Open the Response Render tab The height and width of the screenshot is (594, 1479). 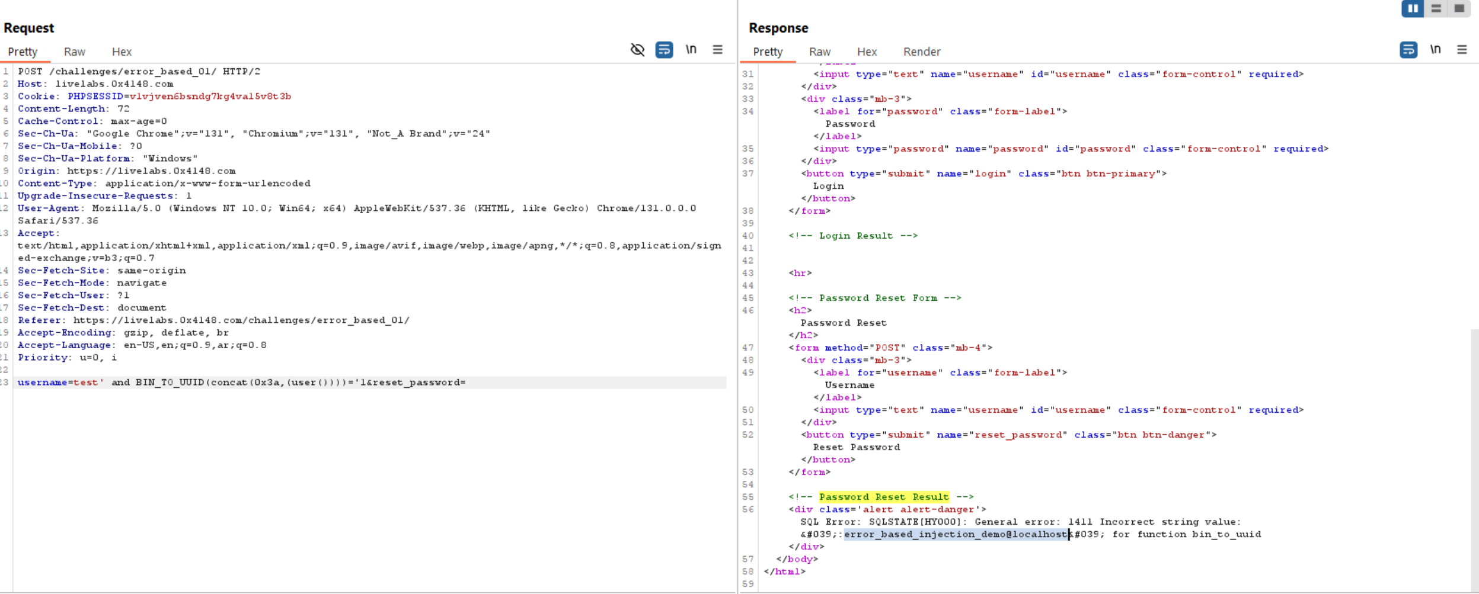pos(922,52)
